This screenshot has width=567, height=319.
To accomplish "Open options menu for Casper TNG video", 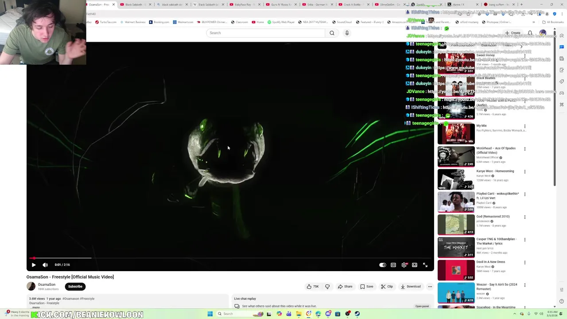I will tap(525, 240).
